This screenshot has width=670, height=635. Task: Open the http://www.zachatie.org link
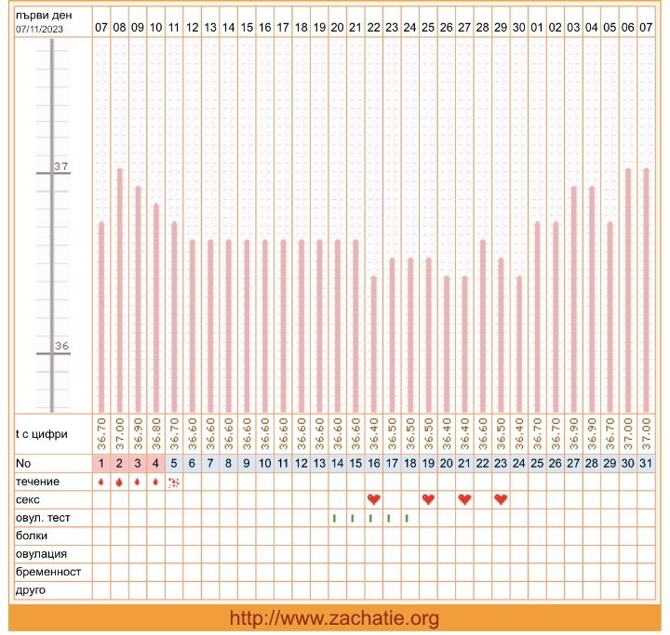click(x=334, y=618)
